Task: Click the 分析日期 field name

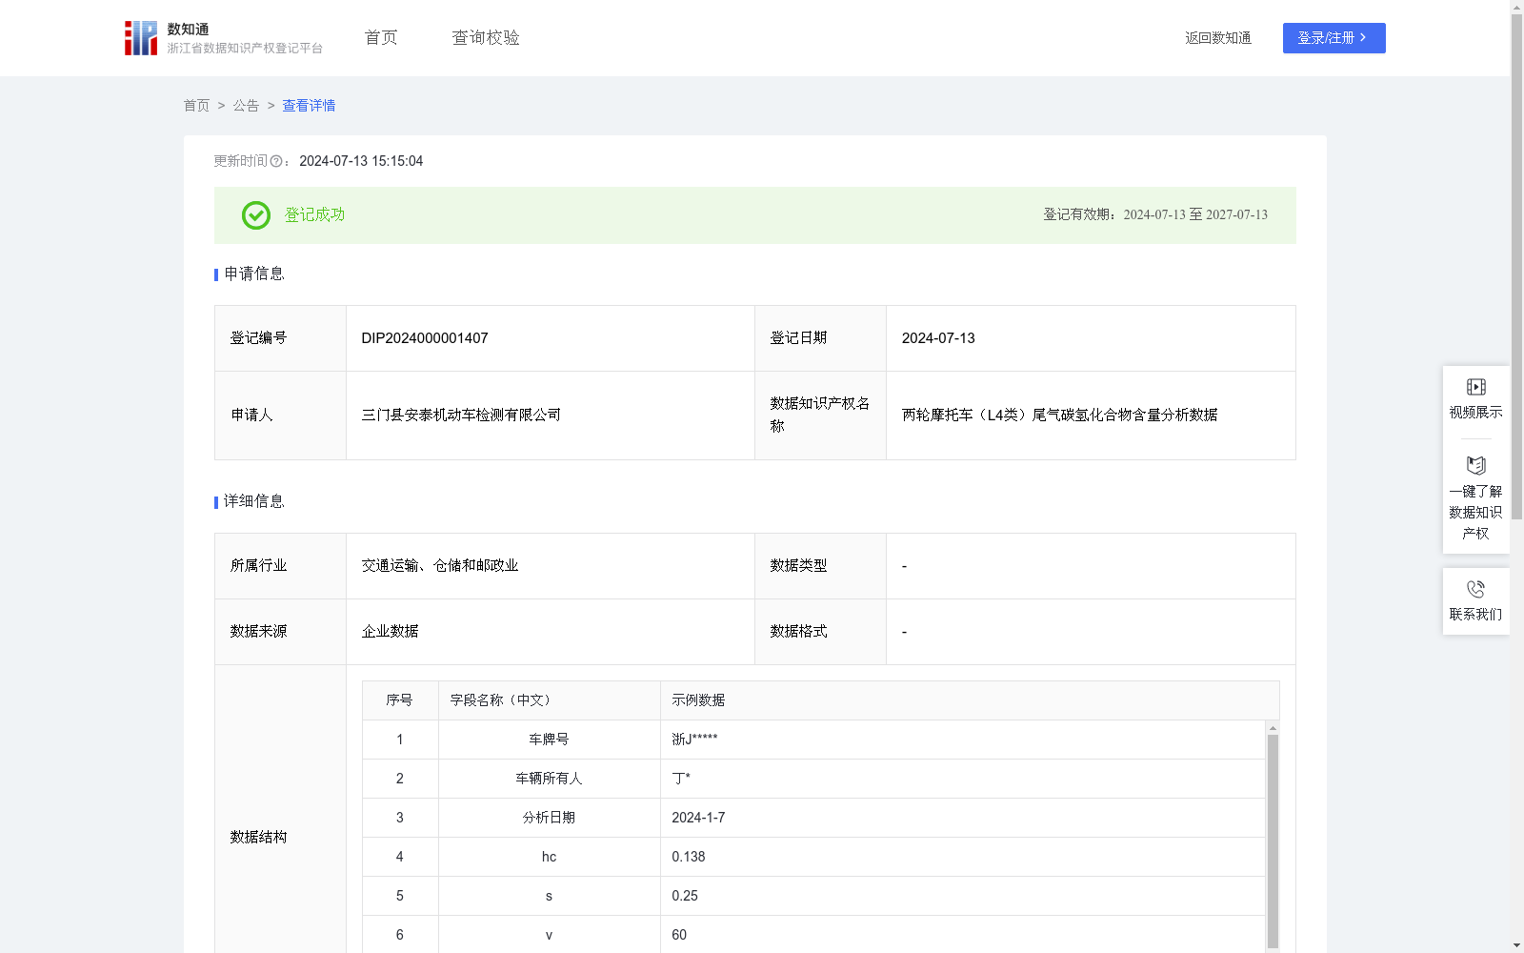Action: pos(549,818)
